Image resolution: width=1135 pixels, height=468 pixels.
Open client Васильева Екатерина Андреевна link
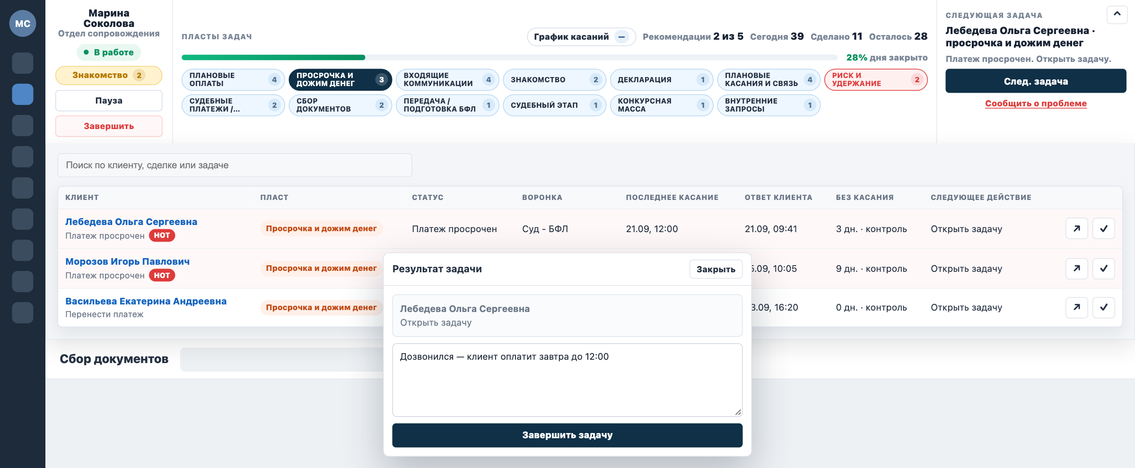point(146,301)
